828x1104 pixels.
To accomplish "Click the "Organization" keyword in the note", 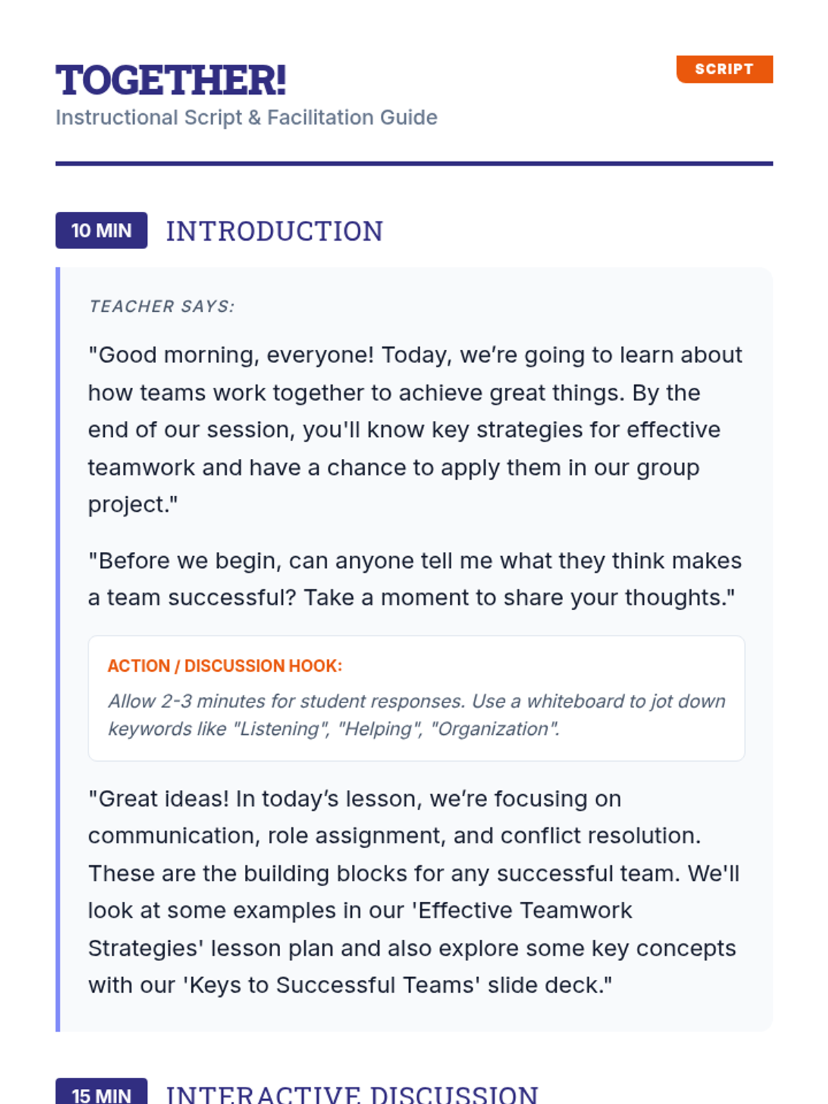I will pyautogui.click(x=494, y=729).
